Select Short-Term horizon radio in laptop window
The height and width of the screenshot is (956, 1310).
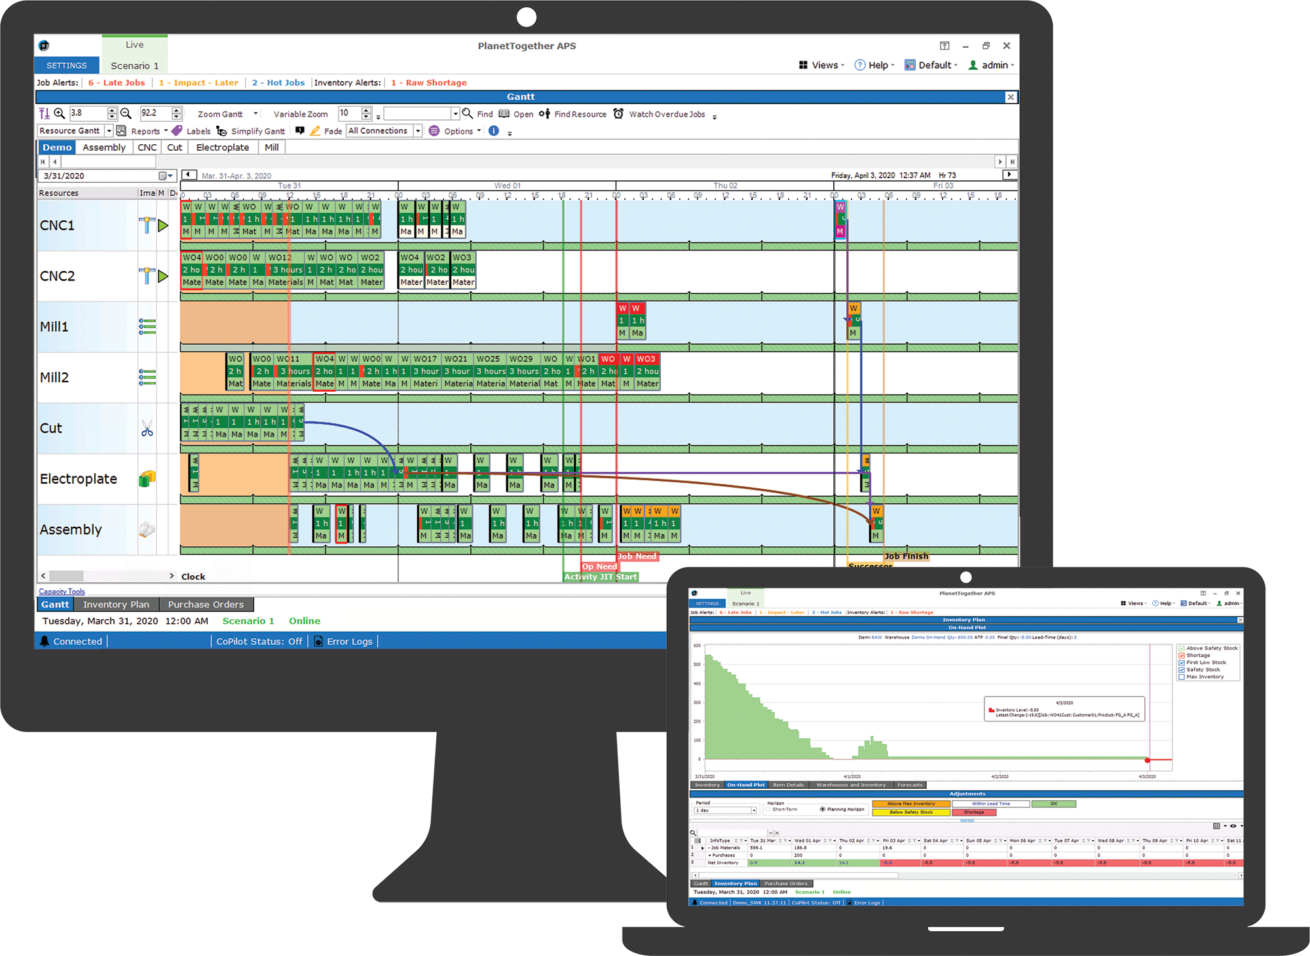(x=768, y=809)
